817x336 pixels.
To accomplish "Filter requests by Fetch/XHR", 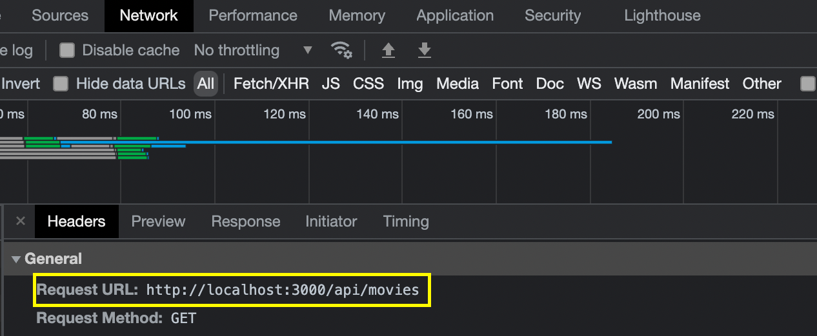I will (271, 84).
